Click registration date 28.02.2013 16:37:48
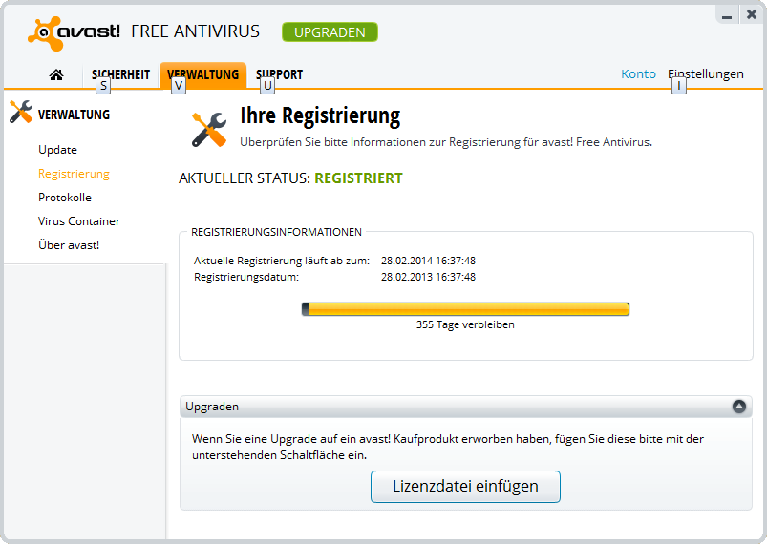The width and height of the screenshot is (767, 544). pos(429,277)
